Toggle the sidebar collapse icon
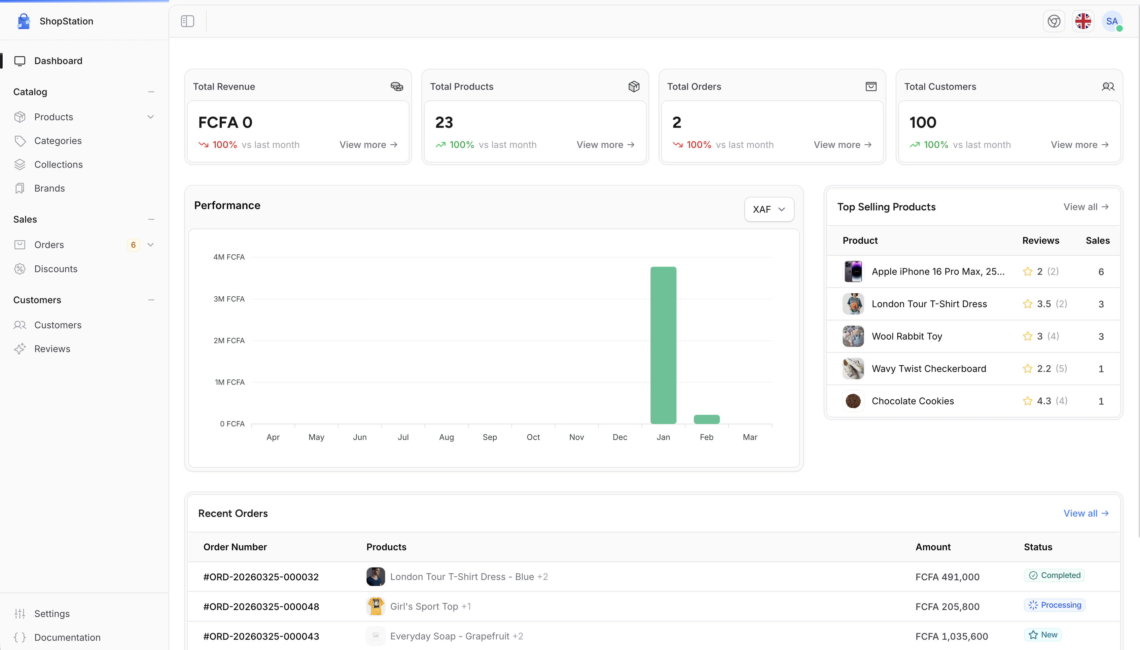 pyautogui.click(x=188, y=21)
